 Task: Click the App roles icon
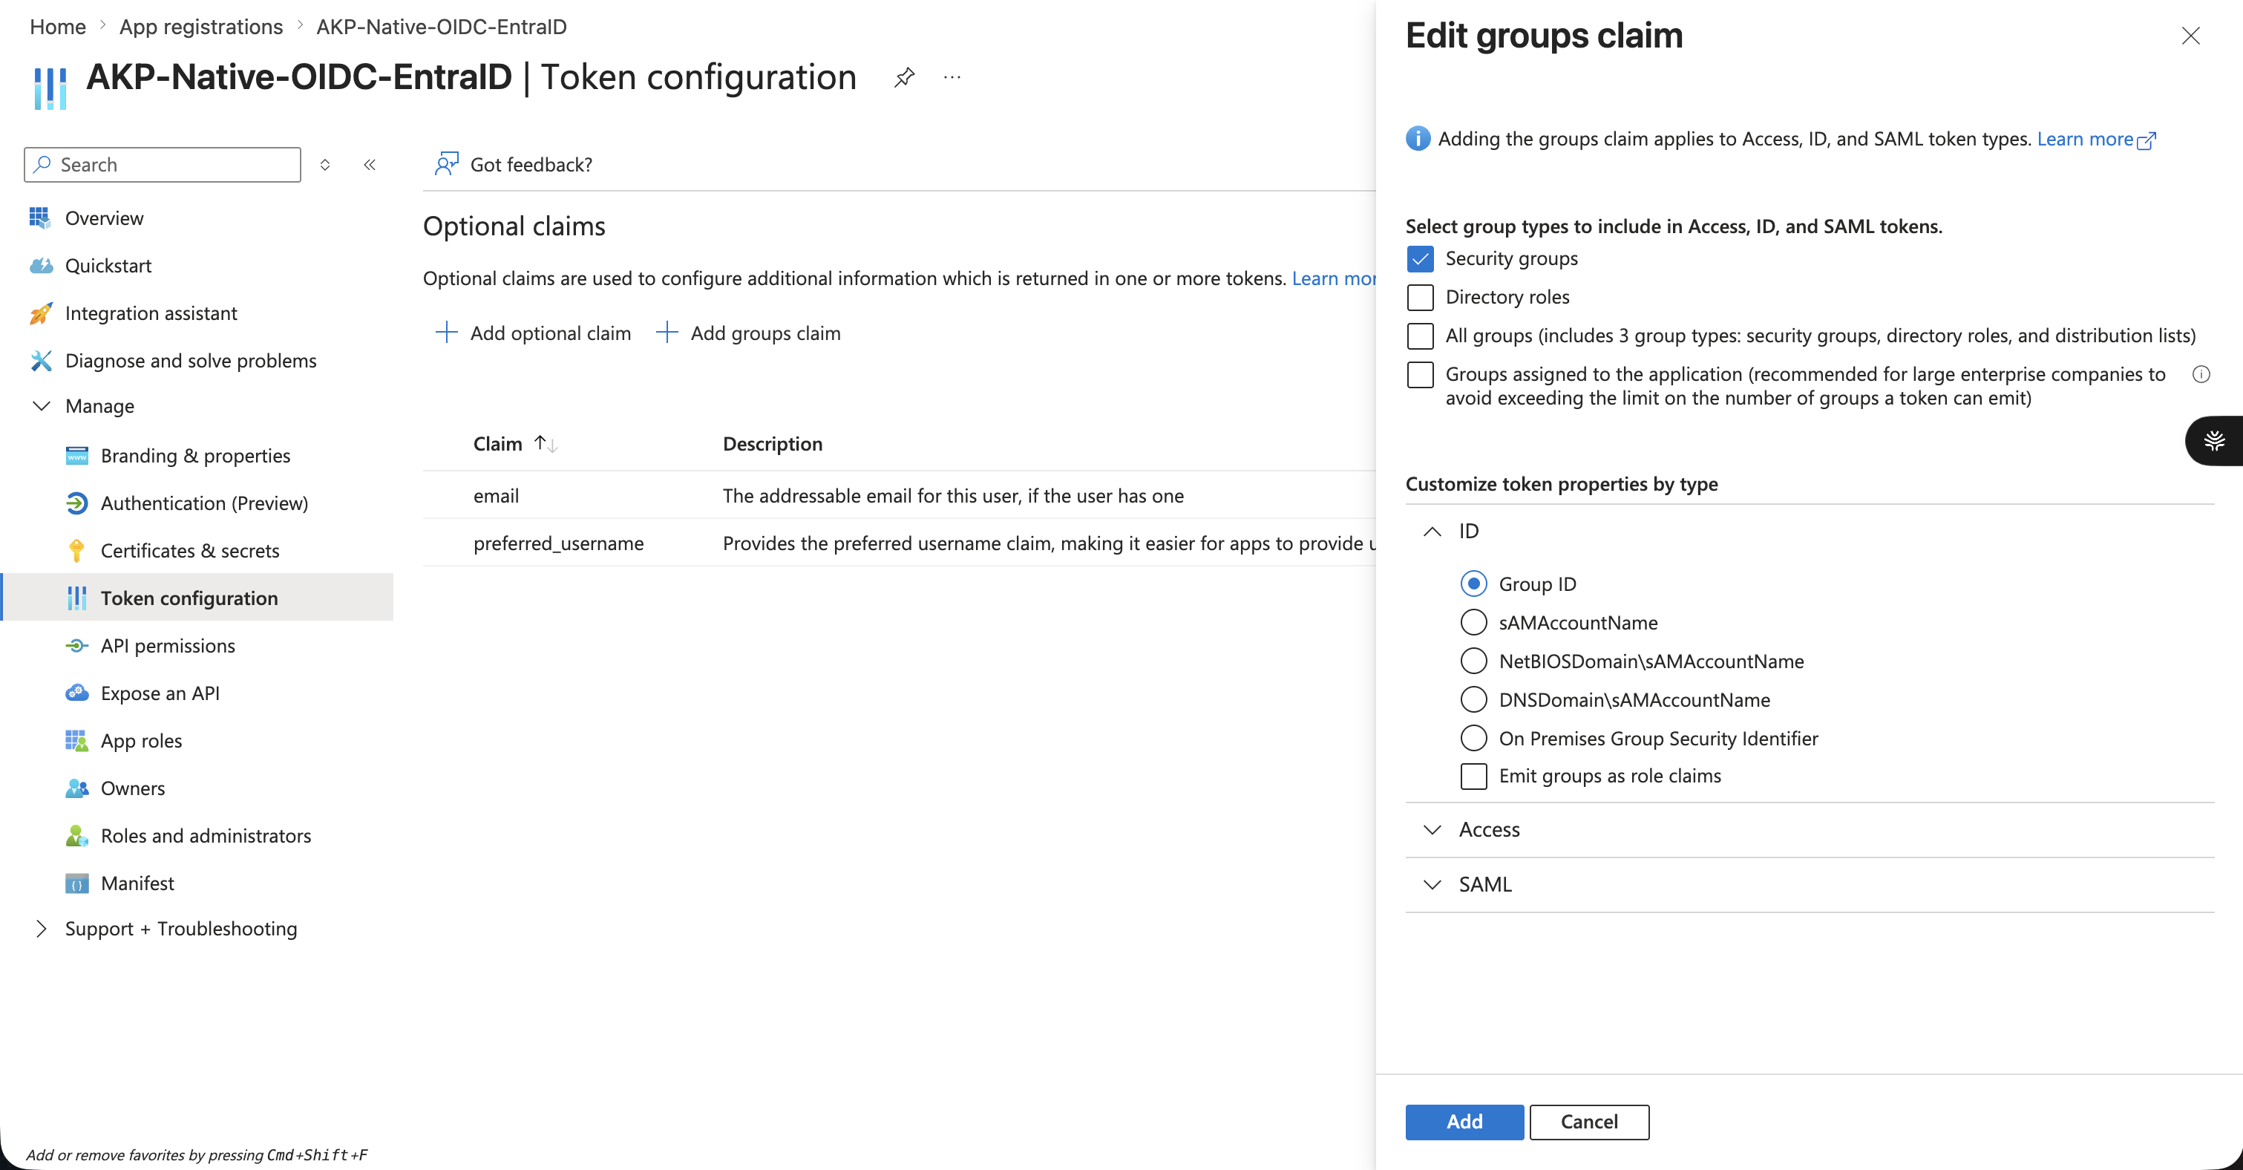76,740
